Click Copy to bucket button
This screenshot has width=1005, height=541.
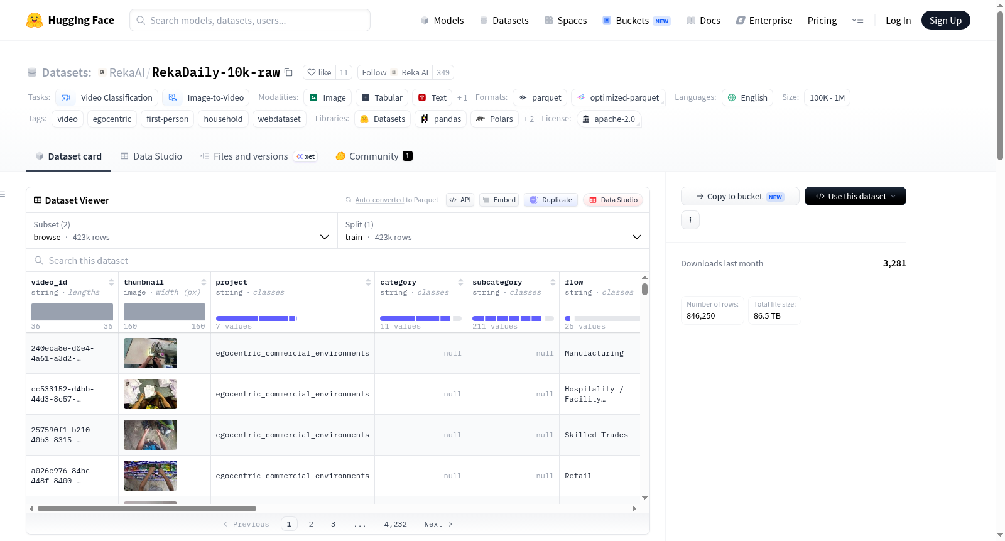coord(740,196)
